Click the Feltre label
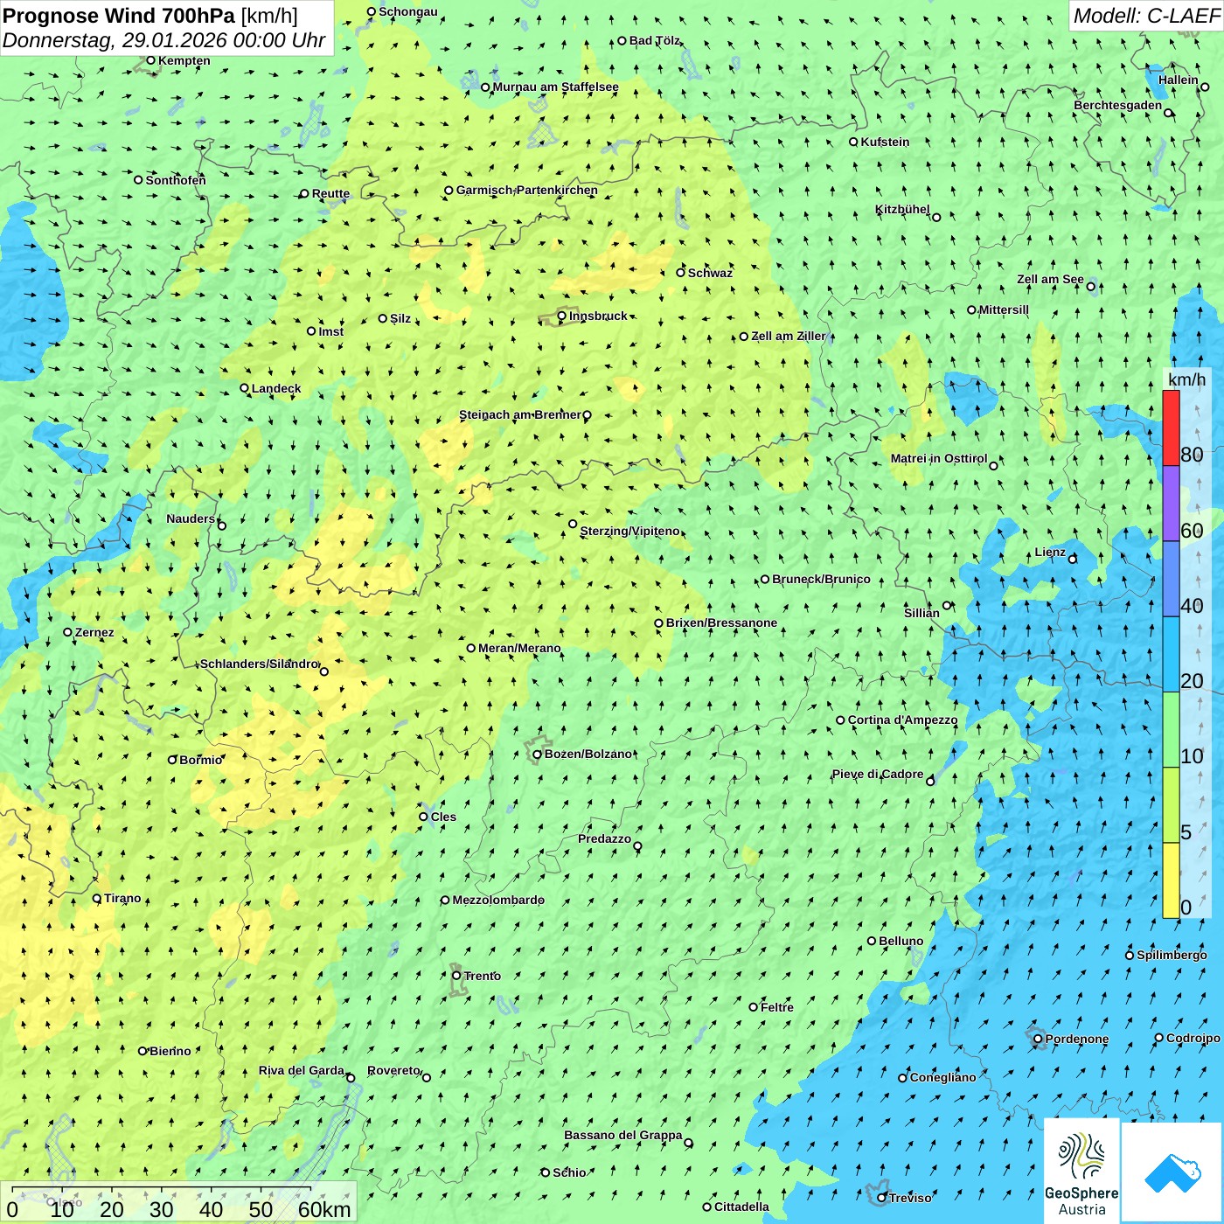The image size is (1224, 1224). [777, 1007]
